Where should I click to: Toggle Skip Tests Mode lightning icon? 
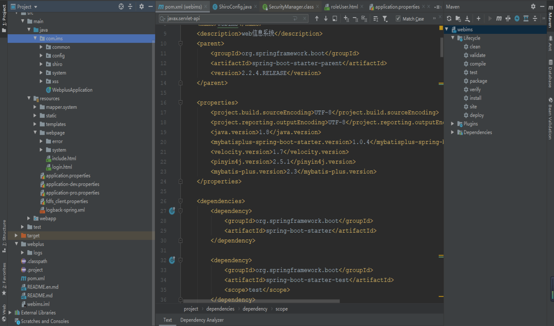coord(517,18)
